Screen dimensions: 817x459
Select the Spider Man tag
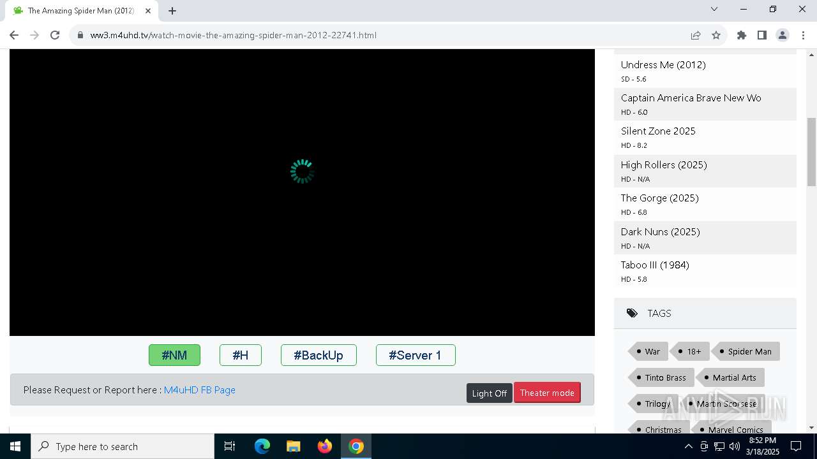[x=746, y=351]
